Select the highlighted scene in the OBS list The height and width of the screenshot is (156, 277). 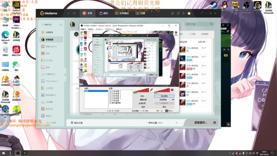pos(96,91)
